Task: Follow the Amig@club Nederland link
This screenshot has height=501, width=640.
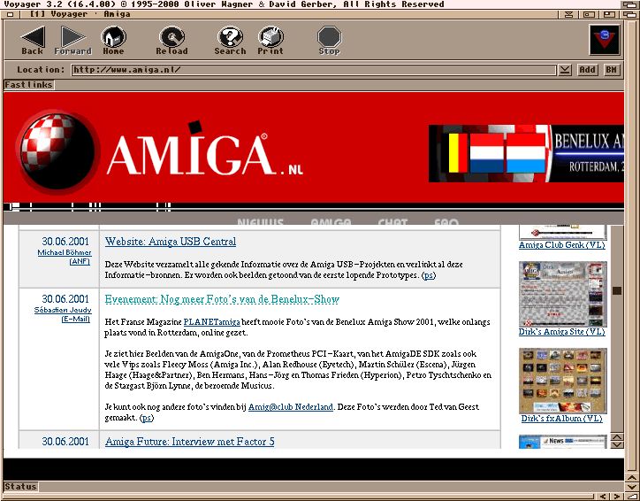Action: [291, 407]
